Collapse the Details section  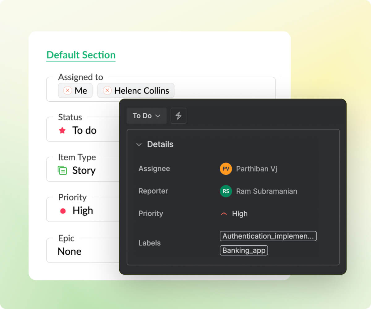click(139, 144)
